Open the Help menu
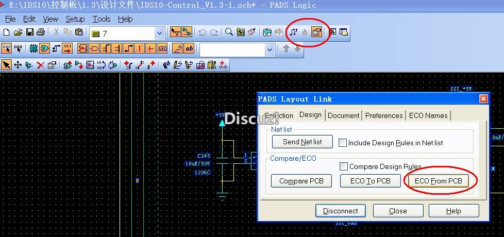504x237 pixels. tap(125, 19)
